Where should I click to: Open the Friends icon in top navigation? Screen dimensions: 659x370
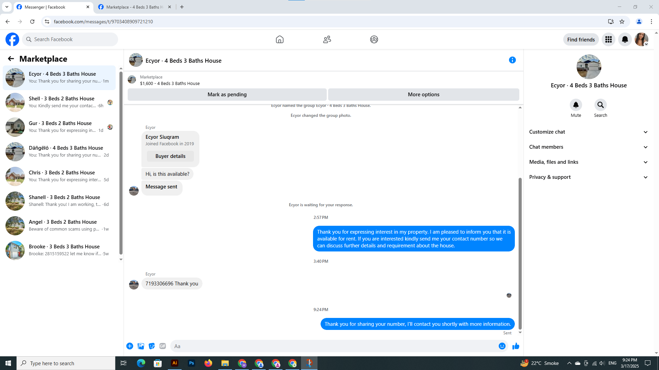[x=327, y=39]
